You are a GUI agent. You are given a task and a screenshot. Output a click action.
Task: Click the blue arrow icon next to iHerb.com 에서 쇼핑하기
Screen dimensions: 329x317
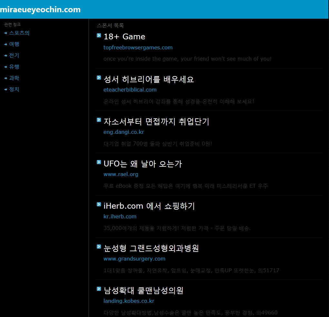coord(99,204)
